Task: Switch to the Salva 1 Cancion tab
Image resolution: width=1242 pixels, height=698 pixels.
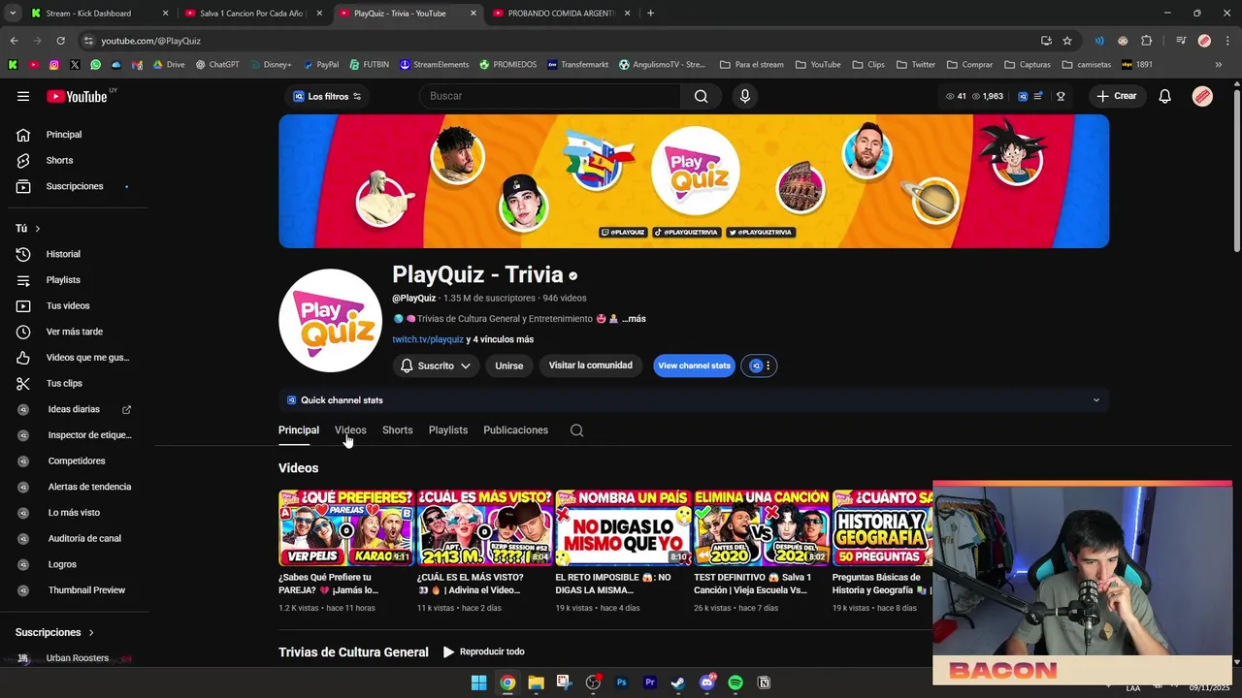Action: [252, 14]
